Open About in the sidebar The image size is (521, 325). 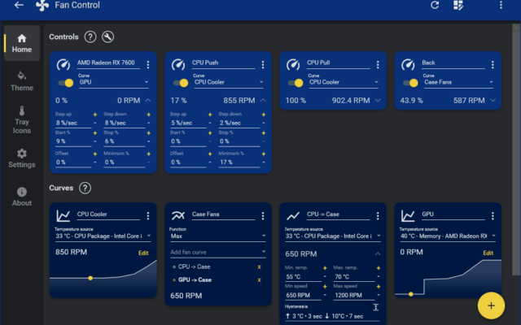click(22, 197)
